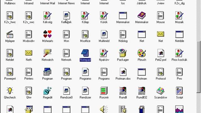
Task: Select the Ndislog text file icon
Action: pos(123,34)
